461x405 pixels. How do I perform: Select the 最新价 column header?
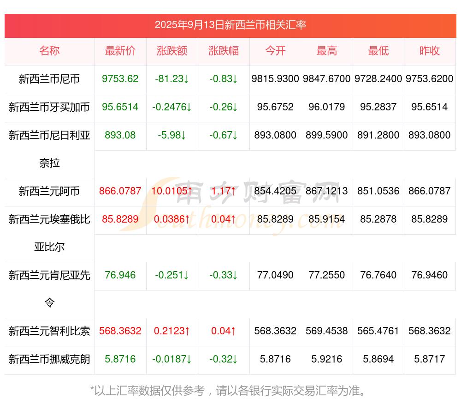[x=120, y=51]
